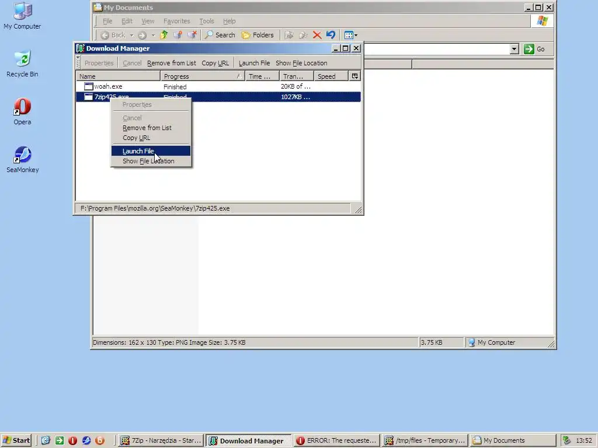Sort downloads by the Progress column
Image resolution: width=598 pixels, height=448 pixels.
pyautogui.click(x=203, y=76)
